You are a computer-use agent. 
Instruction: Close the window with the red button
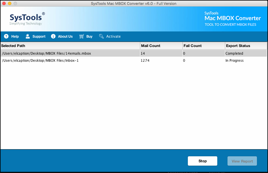click(4, 3)
